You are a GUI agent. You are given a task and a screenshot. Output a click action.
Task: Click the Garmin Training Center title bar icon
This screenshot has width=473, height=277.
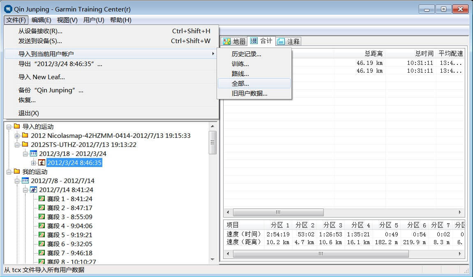point(8,9)
